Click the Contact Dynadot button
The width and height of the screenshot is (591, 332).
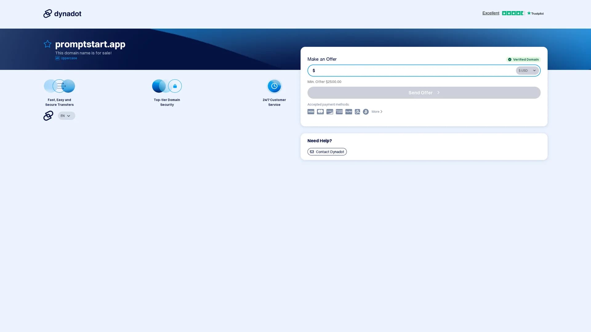click(x=327, y=152)
